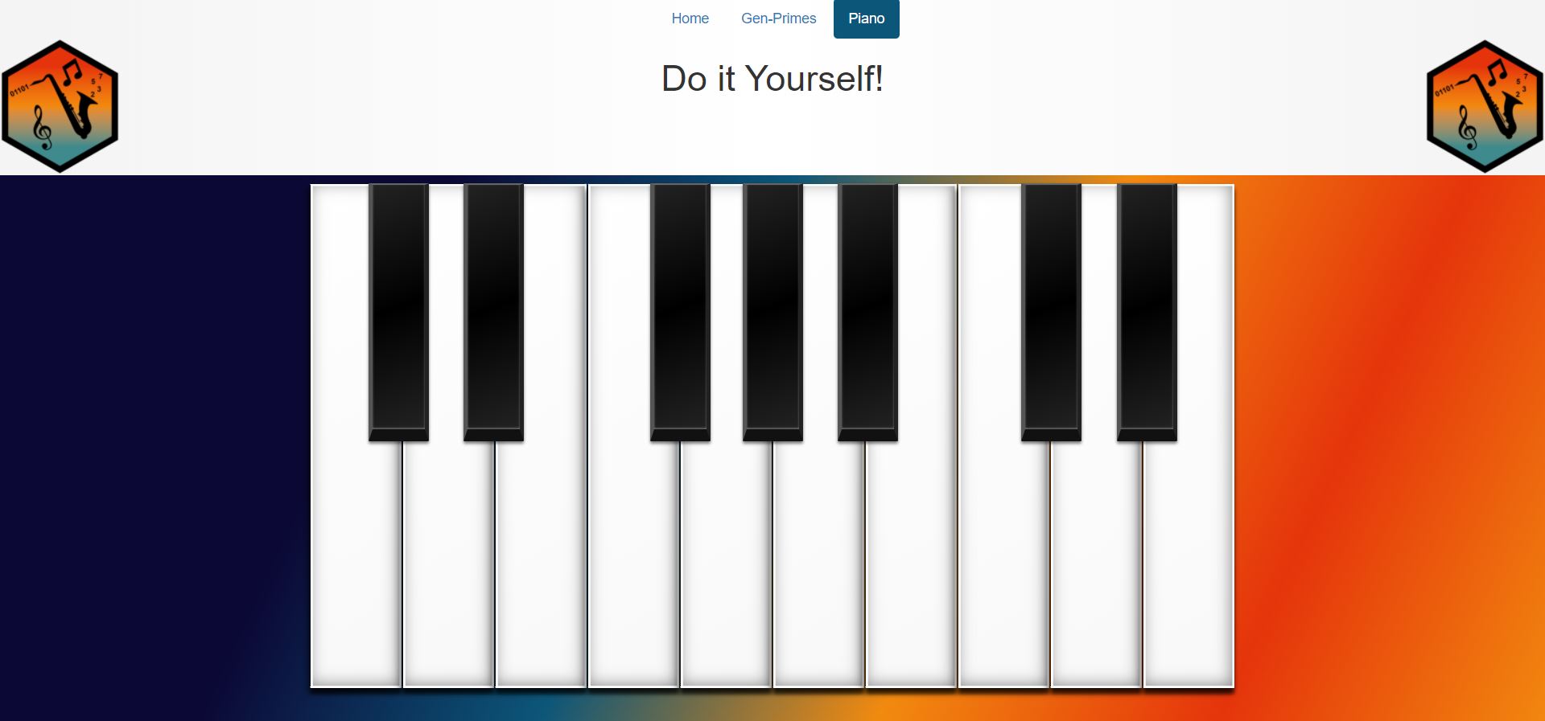Click the right saxophone hexagon logo
The image size is (1545, 721).
[1485, 106]
